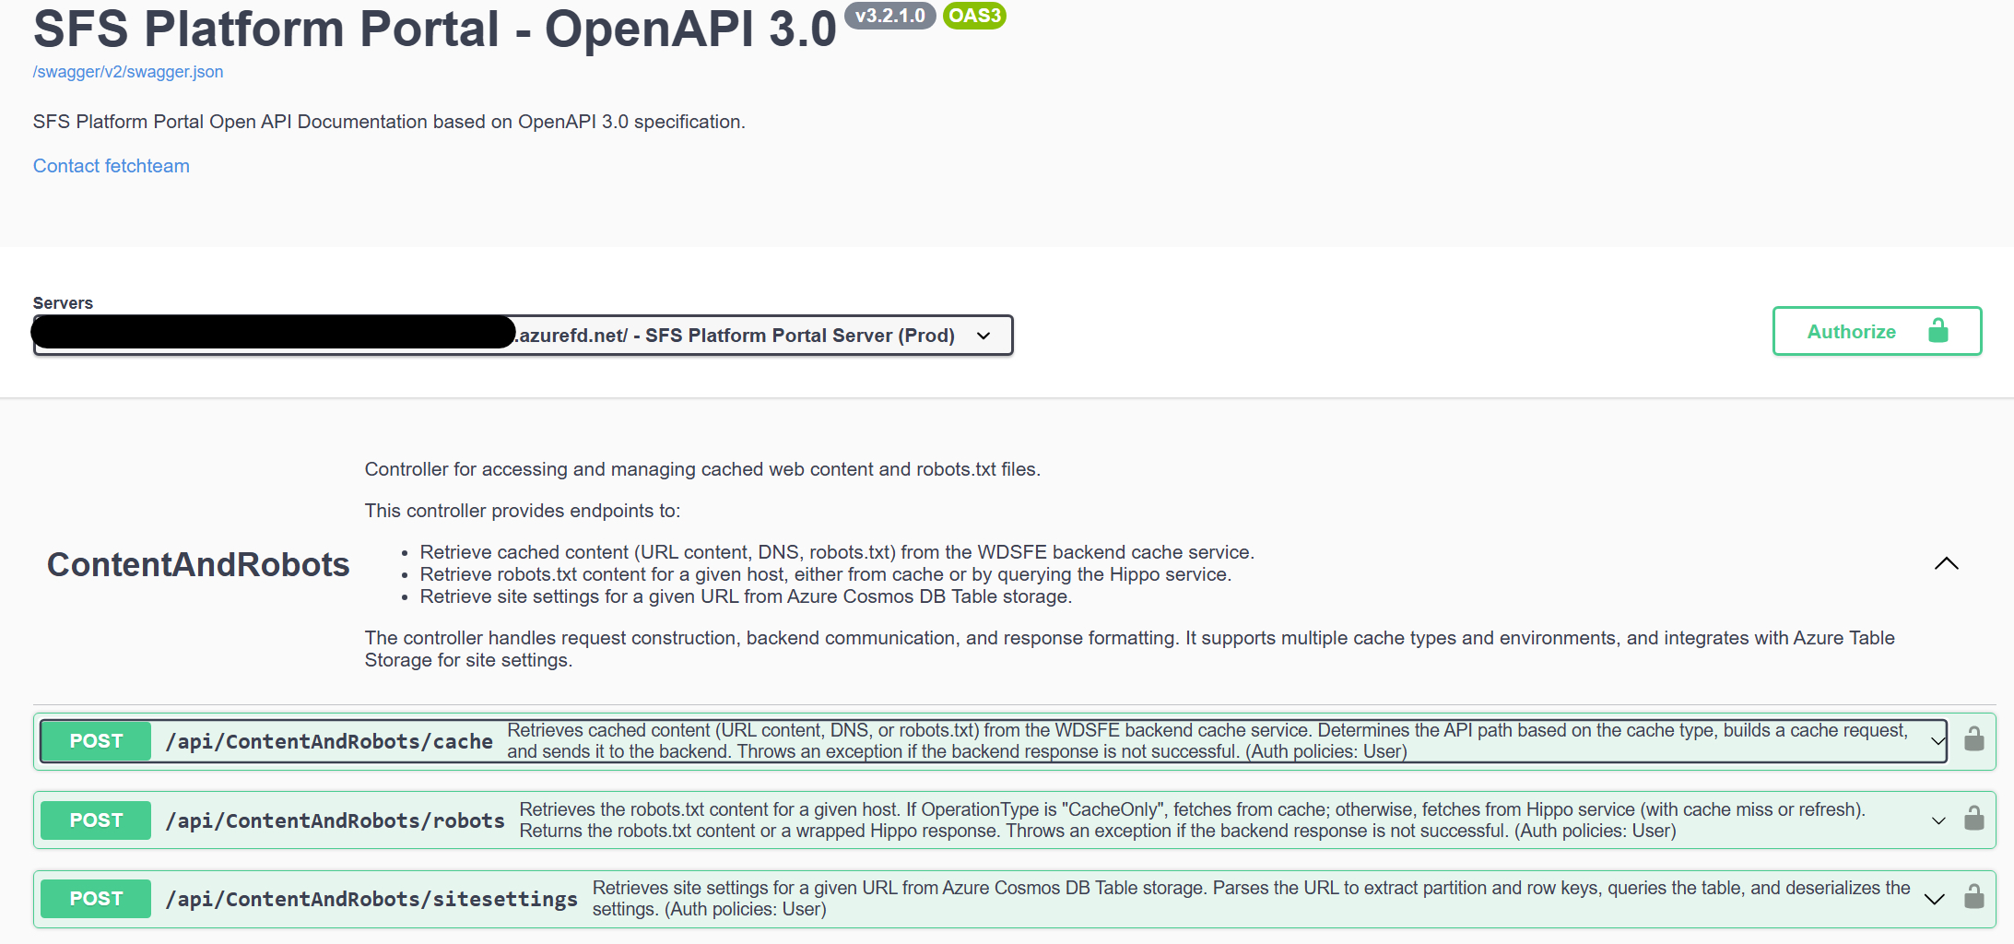Screen dimensions: 2014x944
Task: Open the Servers dropdown
Action: [x=523, y=335]
